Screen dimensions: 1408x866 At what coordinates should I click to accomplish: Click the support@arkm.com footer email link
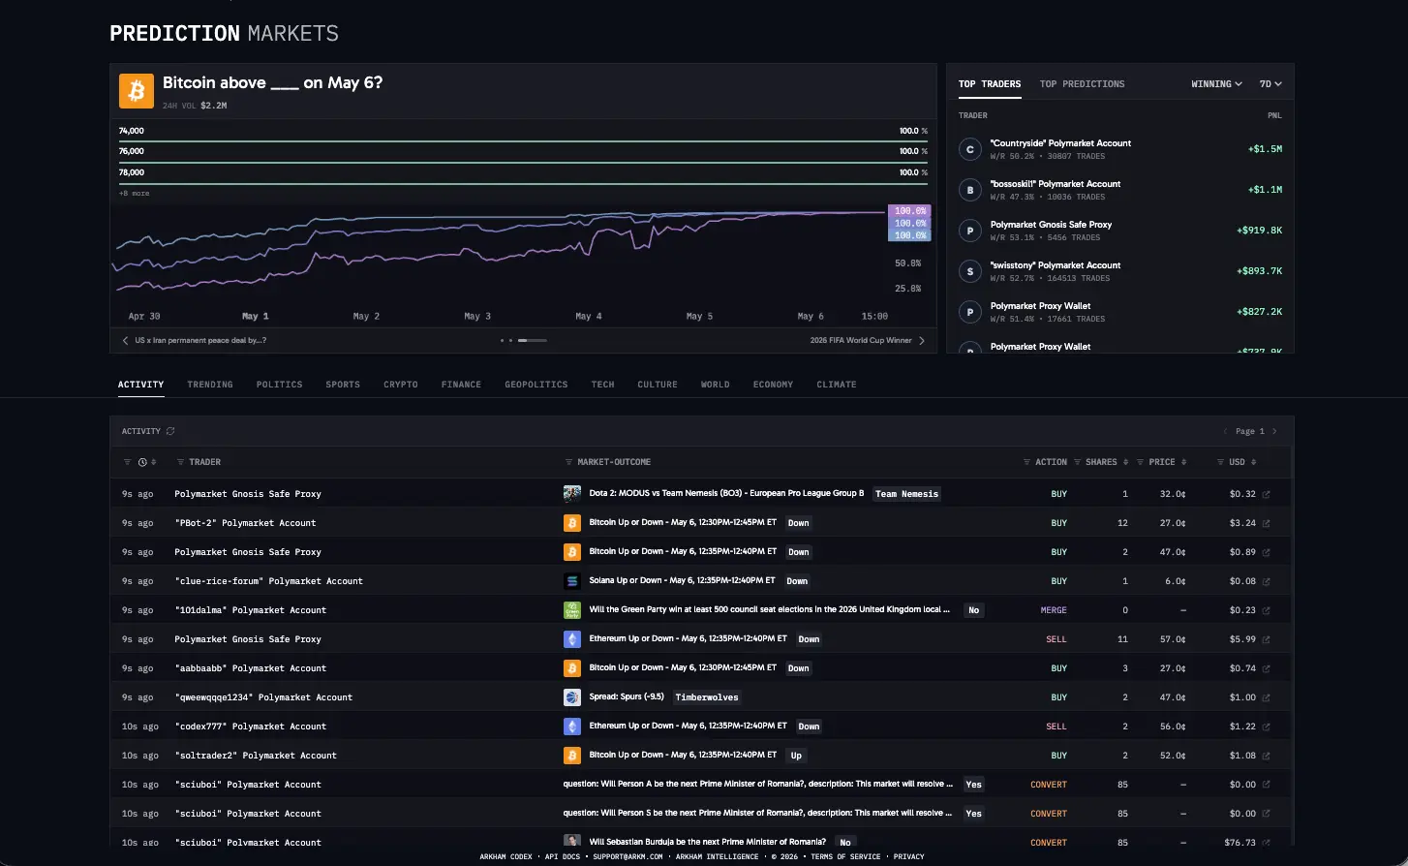click(x=627, y=856)
